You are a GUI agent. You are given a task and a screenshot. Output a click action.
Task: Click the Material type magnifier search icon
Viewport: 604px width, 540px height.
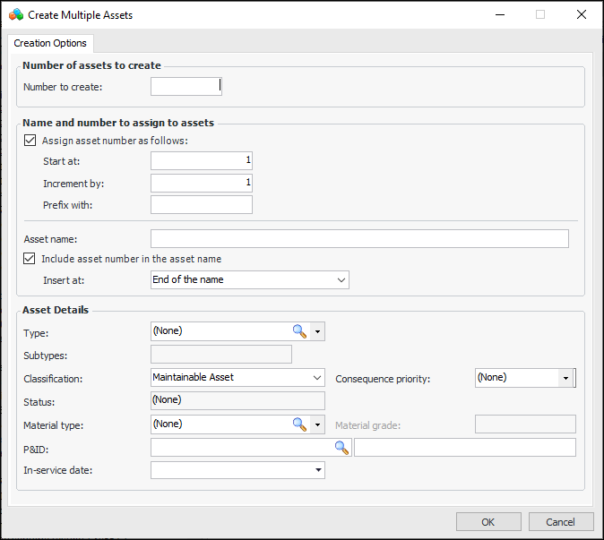299,424
